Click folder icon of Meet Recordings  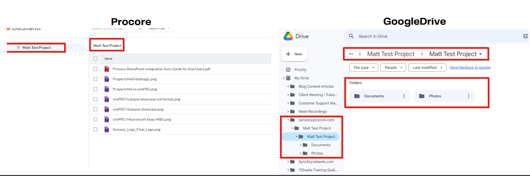coord(292,112)
